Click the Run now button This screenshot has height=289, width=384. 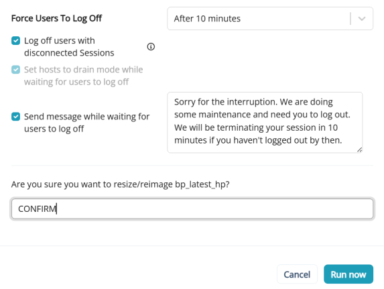click(348, 274)
